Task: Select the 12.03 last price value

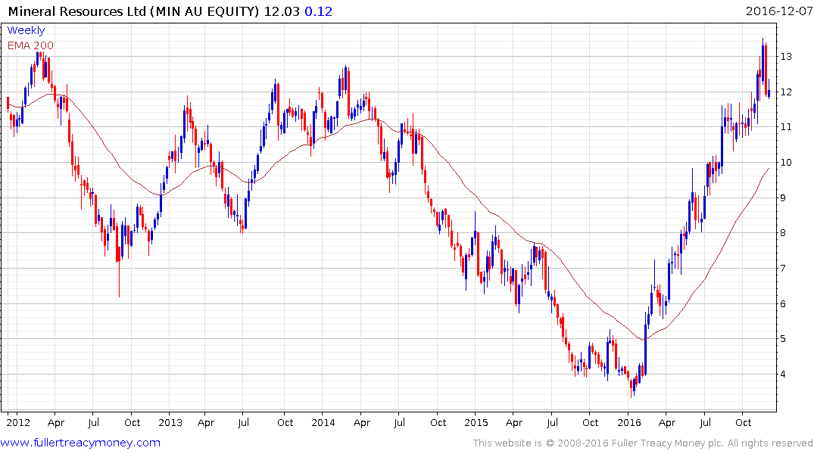Action: coord(282,11)
